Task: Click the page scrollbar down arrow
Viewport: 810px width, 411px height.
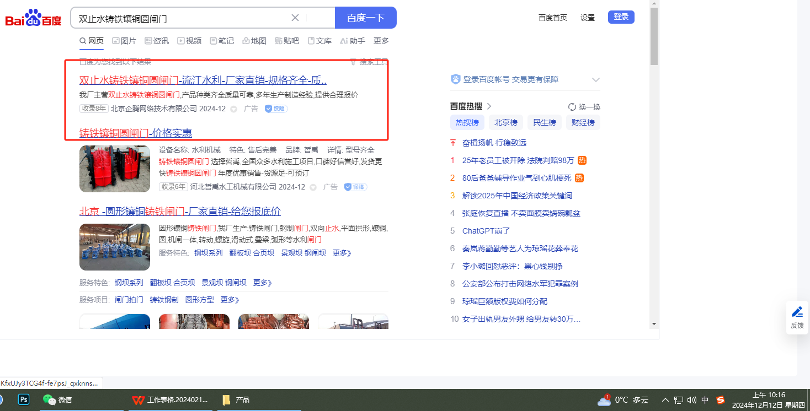Action: 654,324
